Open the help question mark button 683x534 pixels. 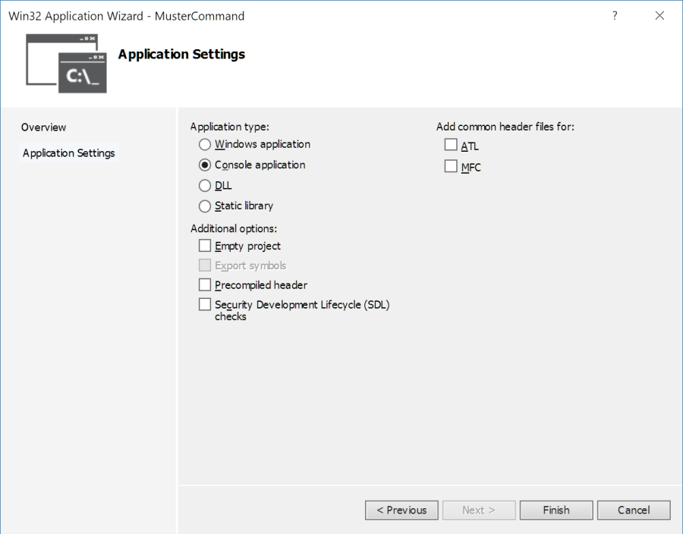coord(615,16)
